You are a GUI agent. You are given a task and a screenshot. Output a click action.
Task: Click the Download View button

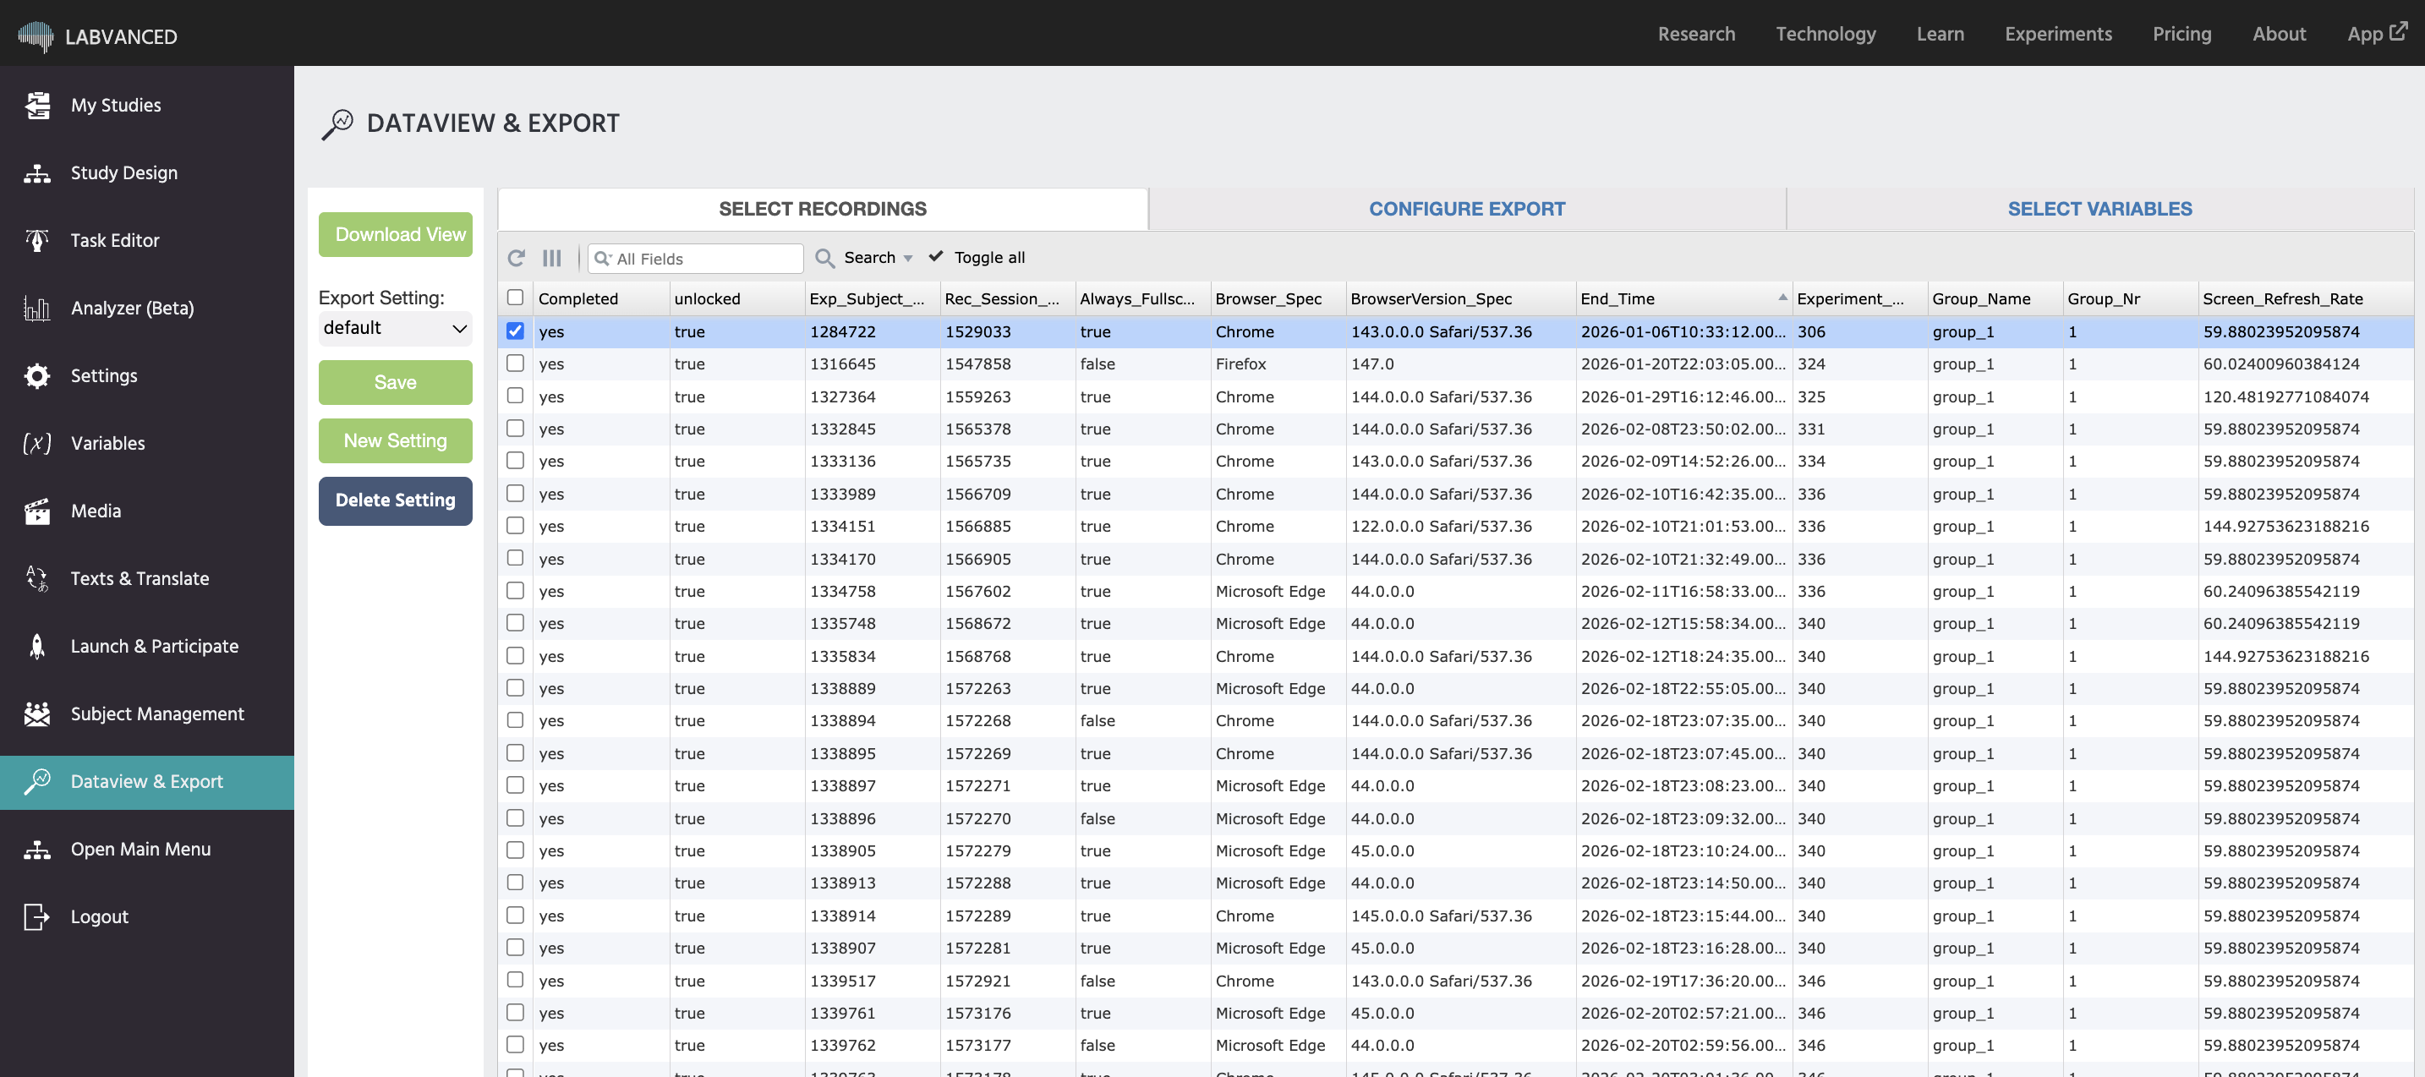coord(396,234)
